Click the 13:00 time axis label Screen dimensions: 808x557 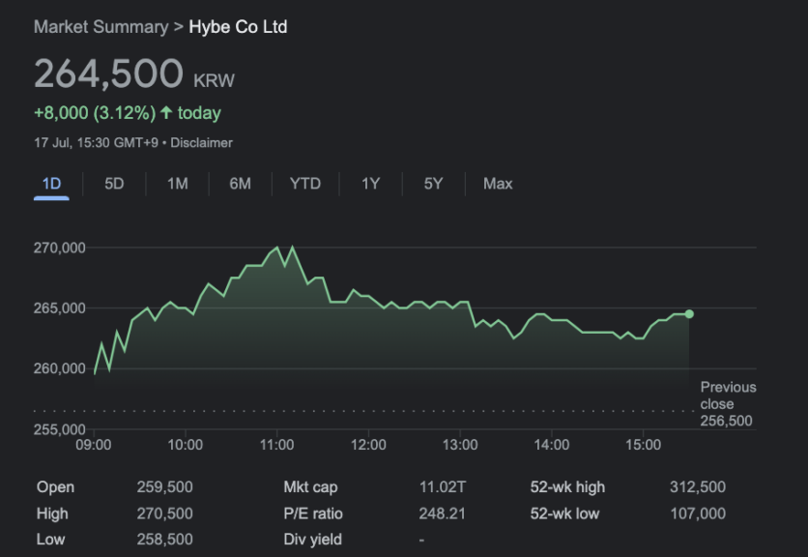460,445
